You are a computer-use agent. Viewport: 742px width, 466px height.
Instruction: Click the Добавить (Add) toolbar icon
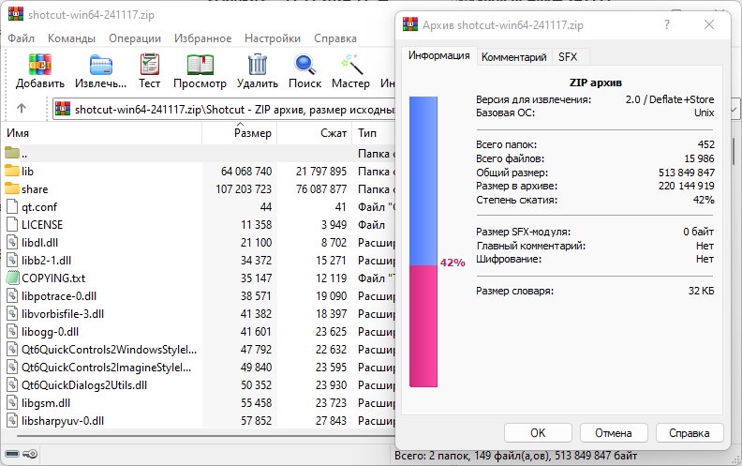[x=40, y=71]
